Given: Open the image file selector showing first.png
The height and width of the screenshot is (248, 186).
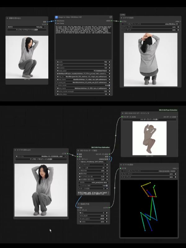Looking at the screenshot, I should tap(27, 27).
